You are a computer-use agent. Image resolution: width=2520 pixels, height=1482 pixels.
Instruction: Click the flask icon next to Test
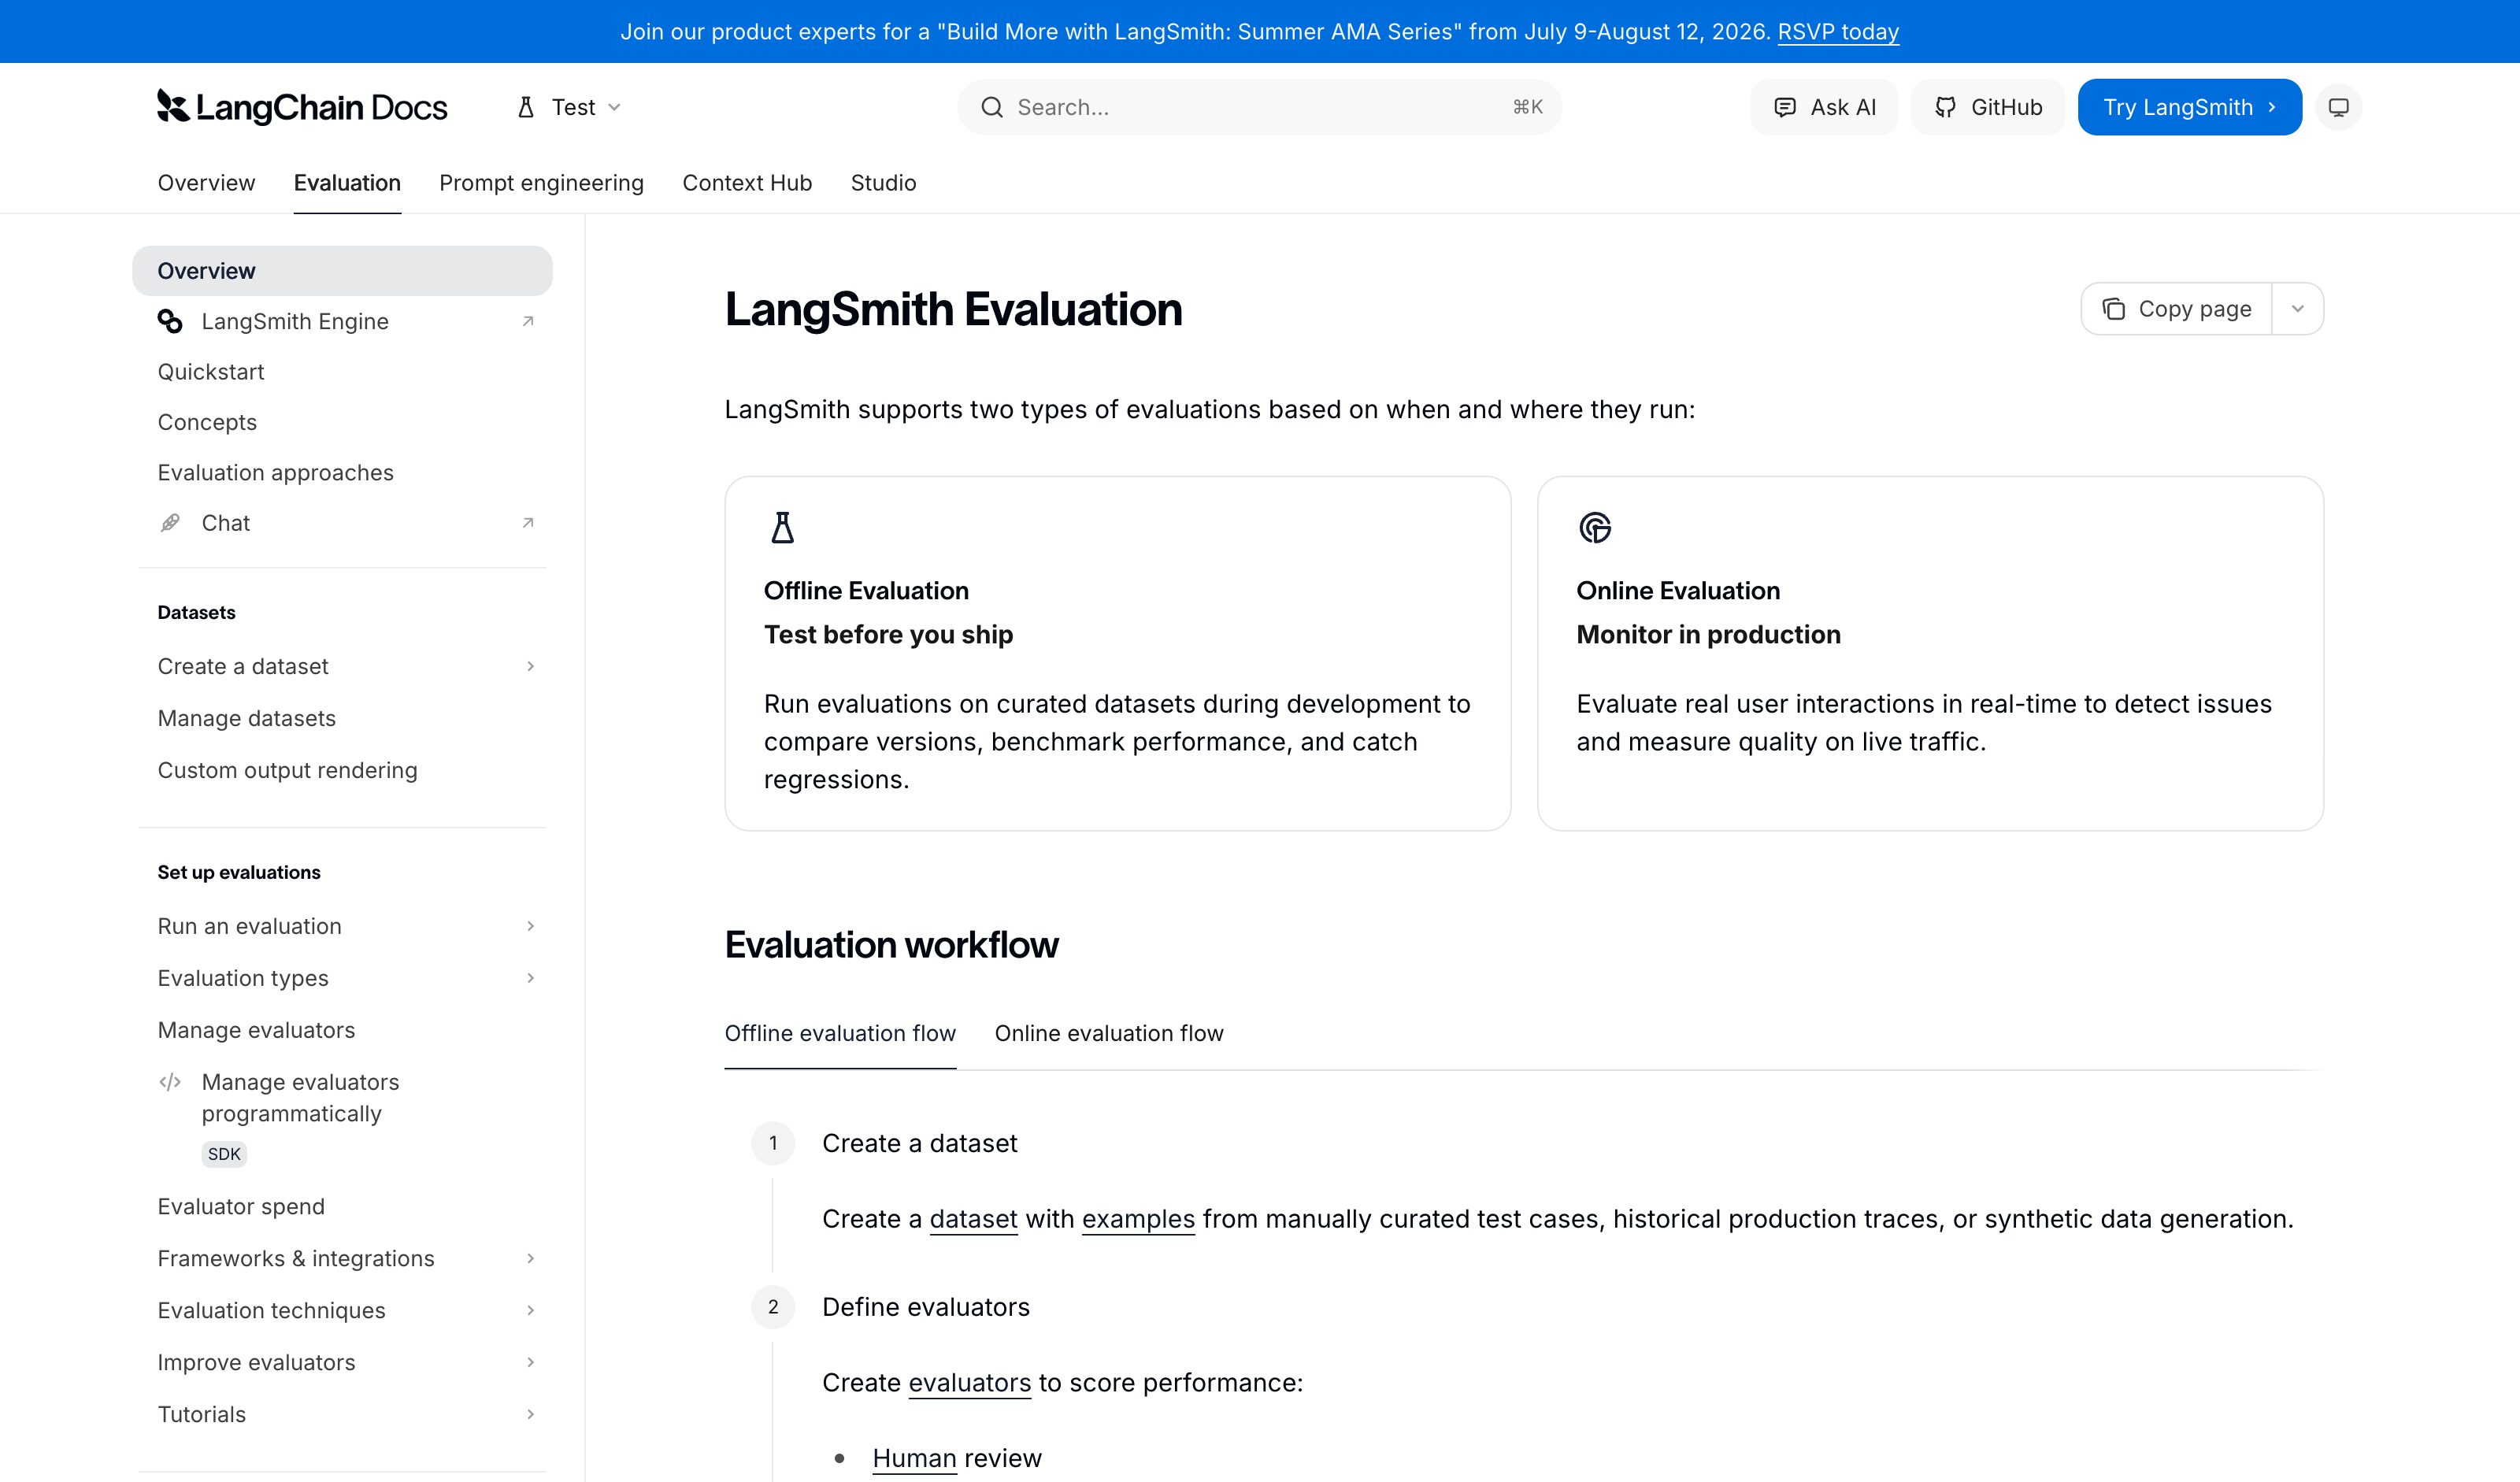tap(526, 107)
